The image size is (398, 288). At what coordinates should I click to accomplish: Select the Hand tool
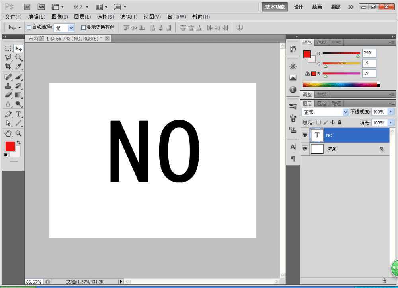8,133
